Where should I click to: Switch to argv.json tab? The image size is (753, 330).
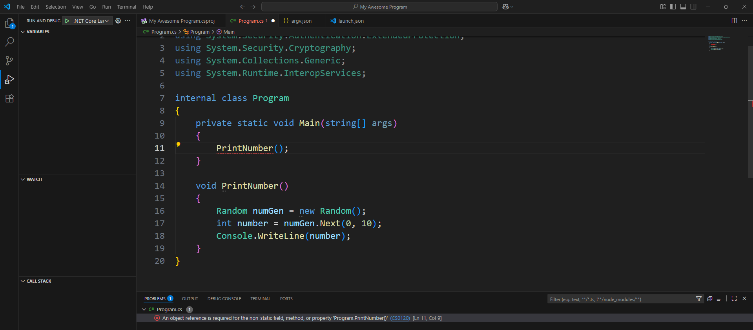(301, 21)
